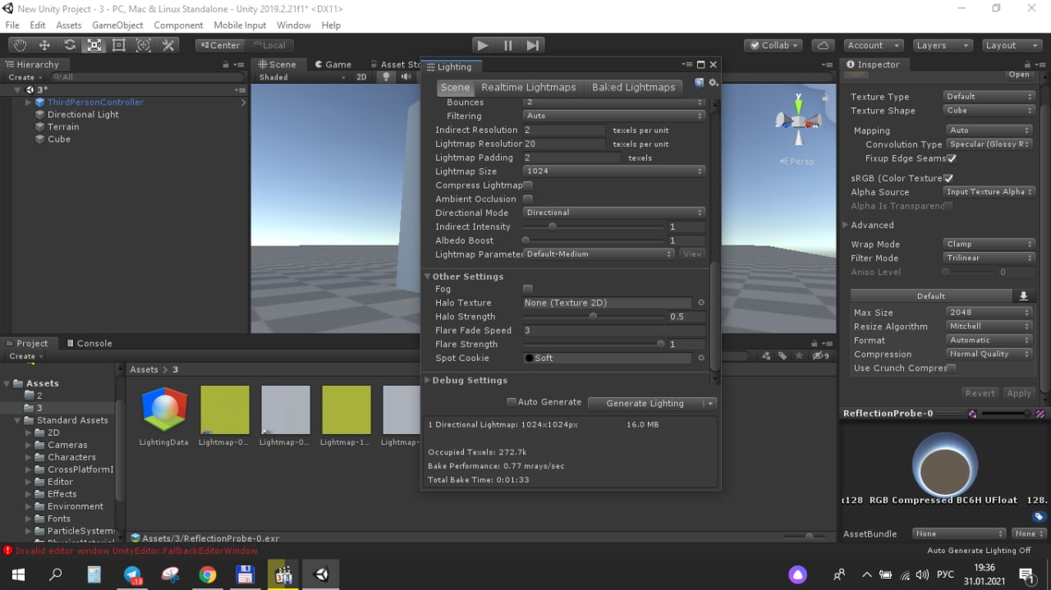
Task: Open the Filtering dropdown set to Auto
Action: (x=614, y=116)
